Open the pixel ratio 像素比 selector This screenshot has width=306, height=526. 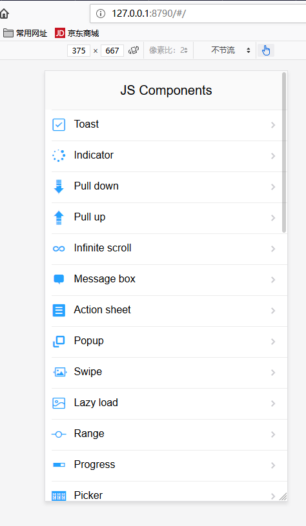click(x=168, y=50)
